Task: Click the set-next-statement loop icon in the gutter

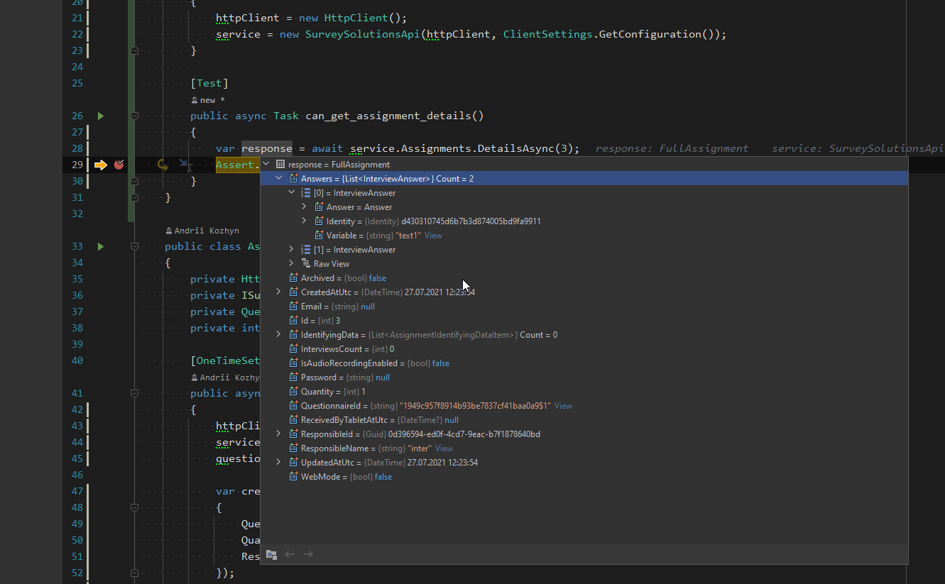Action: [x=162, y=164]
